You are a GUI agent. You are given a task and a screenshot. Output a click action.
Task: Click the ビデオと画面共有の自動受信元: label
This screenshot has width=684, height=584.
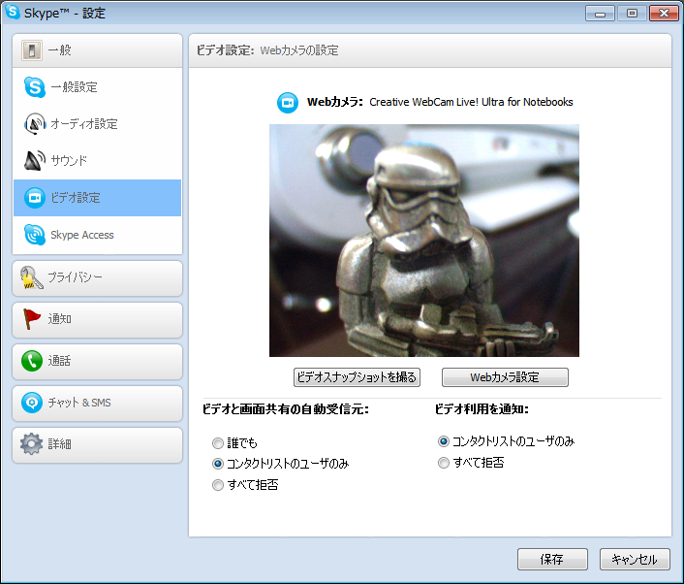[x=285, y=409]
